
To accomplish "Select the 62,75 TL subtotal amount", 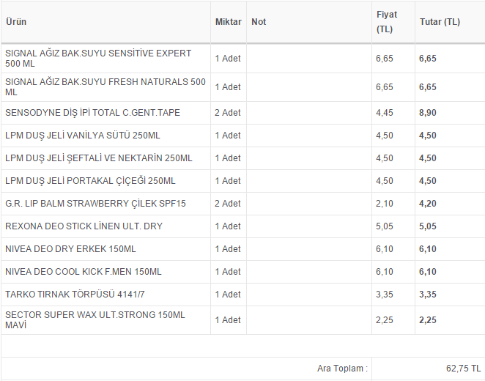I will [x=464, y=369].
